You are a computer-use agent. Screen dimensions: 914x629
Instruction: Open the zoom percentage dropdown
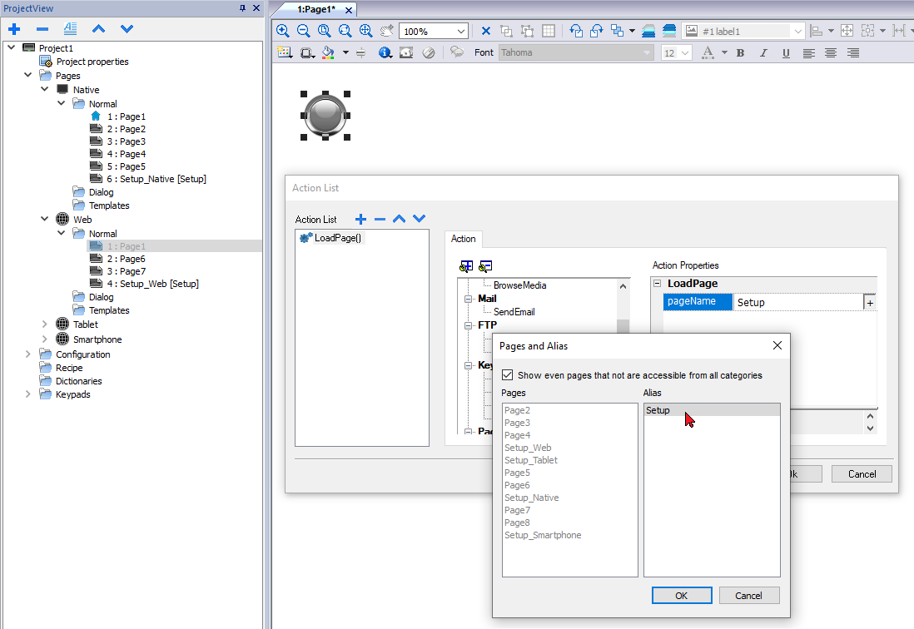tap(461, 31)
